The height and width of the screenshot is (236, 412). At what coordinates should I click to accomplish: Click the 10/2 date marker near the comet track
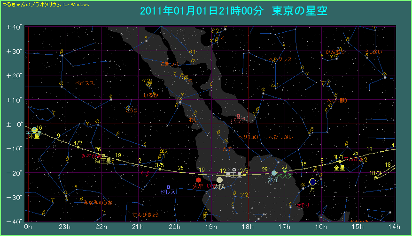[x=375, y=173]
